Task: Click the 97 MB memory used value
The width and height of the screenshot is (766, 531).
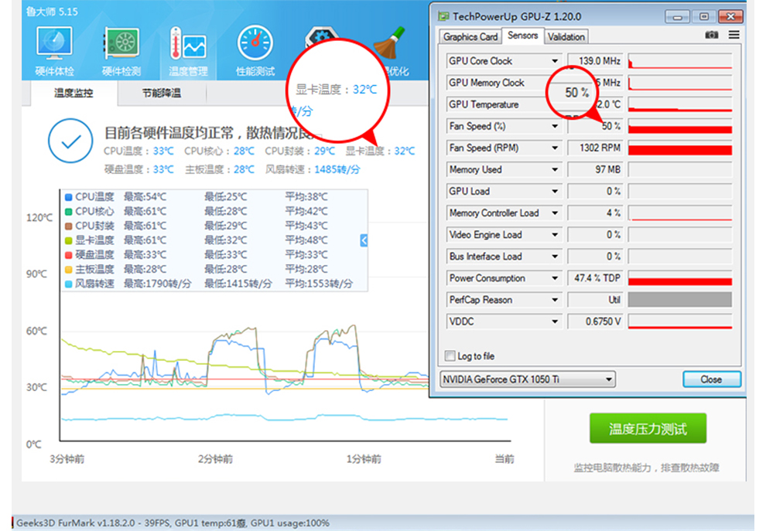Action: (x=595, y=170)
